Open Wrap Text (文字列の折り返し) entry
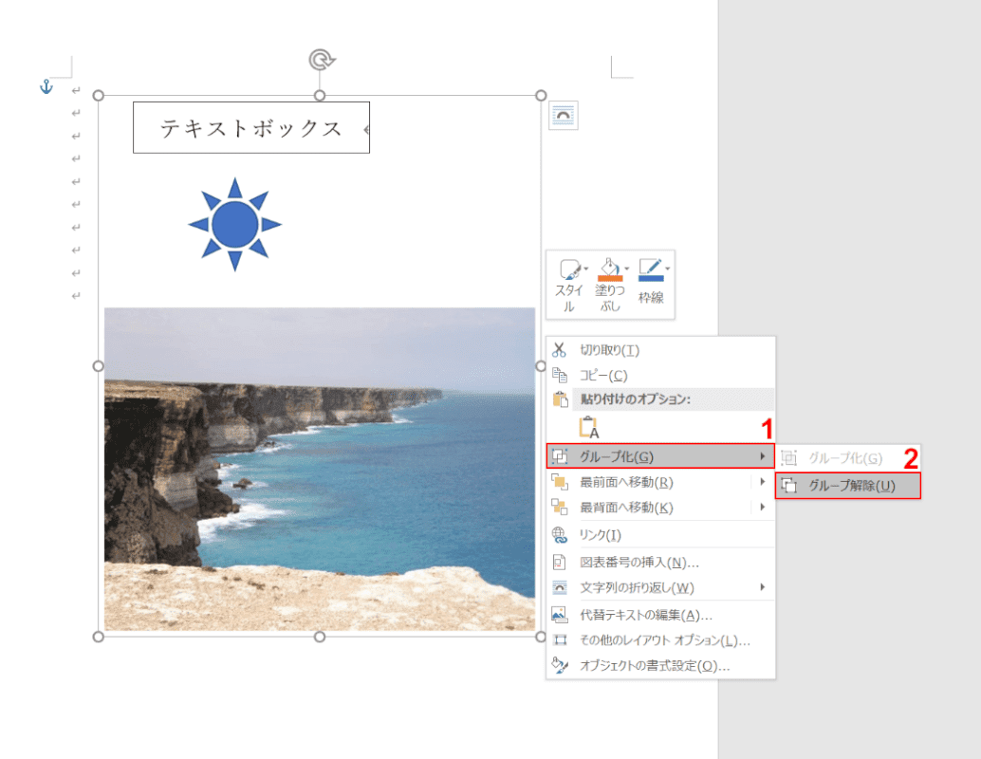This screenshot has width=981, height=759. pyautogui.click(x=660, y=587)
